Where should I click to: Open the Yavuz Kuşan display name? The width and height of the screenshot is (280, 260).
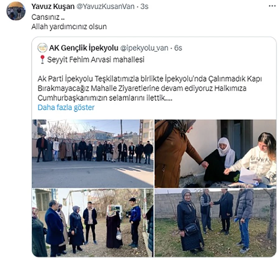pyautogui.click(x=53, y=7)
